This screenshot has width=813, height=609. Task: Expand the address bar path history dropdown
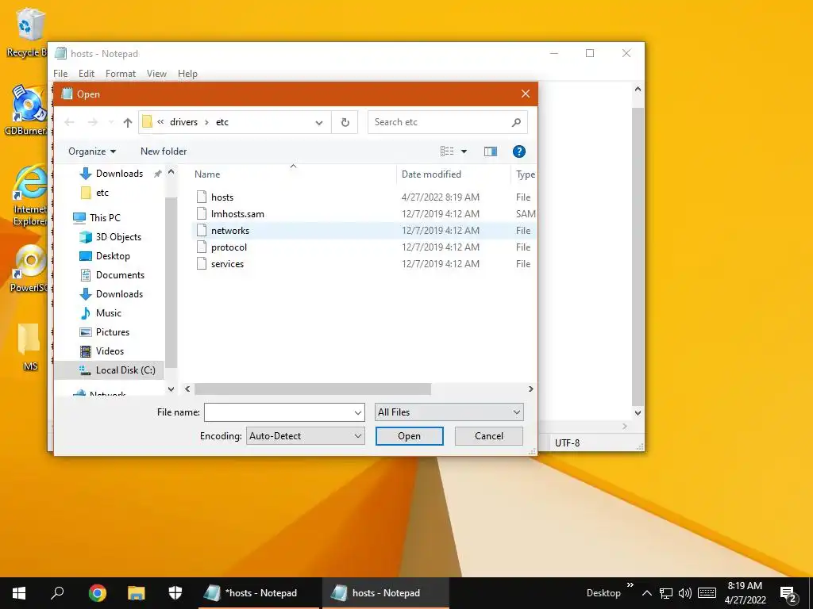[319, 123]
